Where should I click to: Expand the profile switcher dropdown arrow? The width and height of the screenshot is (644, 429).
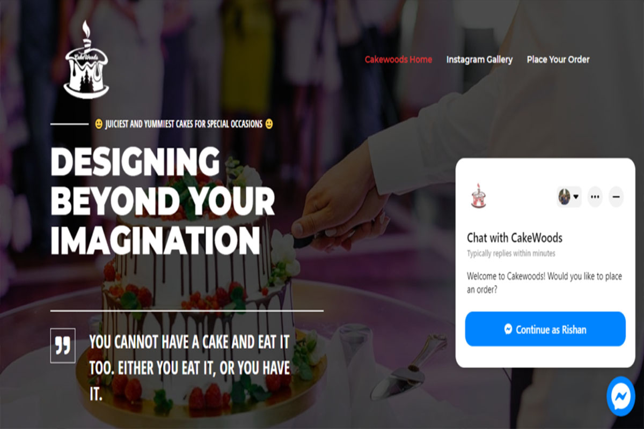coord(576,197)
